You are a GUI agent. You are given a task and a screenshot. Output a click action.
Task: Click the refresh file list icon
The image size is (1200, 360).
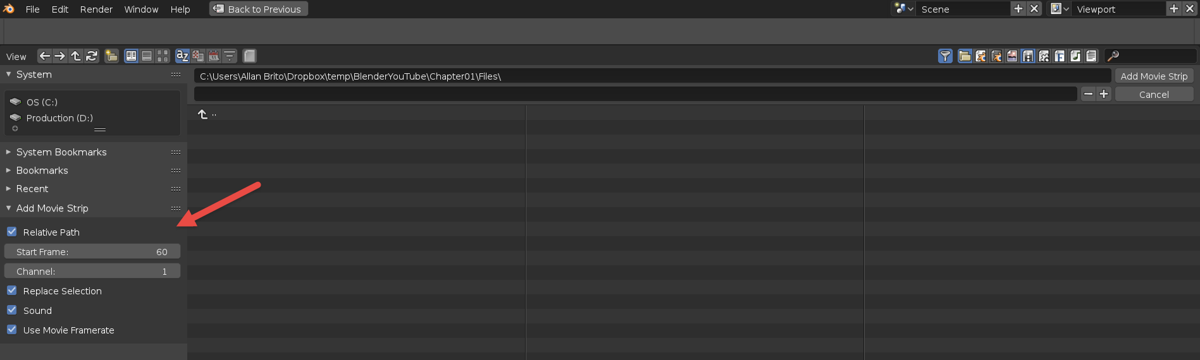pyautogui.click(x=92, y=56)
